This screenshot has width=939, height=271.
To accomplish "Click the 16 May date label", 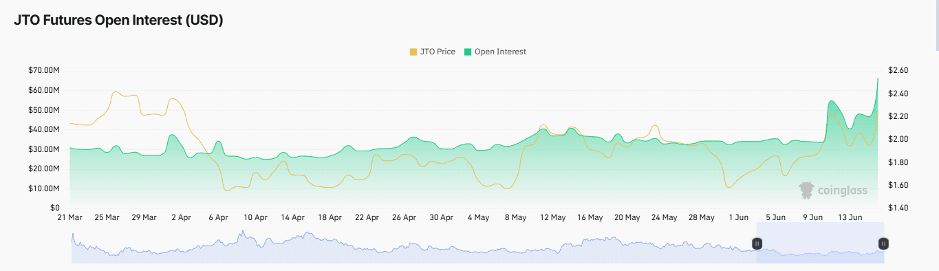I will (x=590, y=217).
